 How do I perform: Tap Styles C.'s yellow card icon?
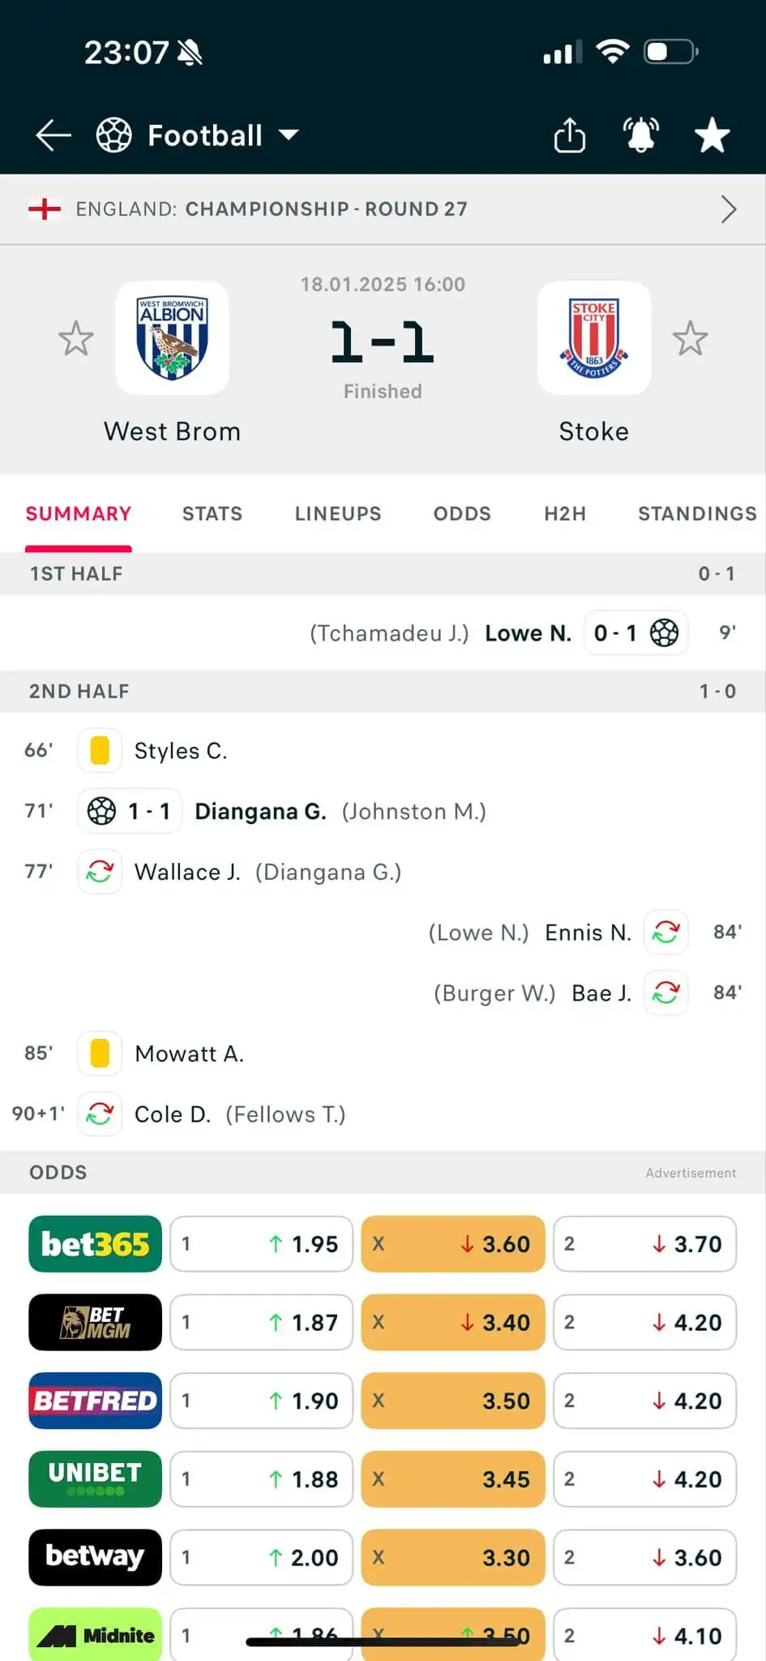99,750
